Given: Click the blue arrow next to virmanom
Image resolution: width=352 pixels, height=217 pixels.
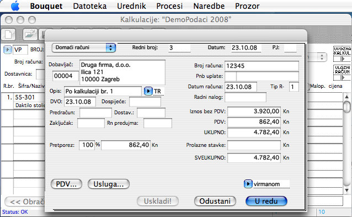Looking at the screenshot, I should [x=248, y=184].
